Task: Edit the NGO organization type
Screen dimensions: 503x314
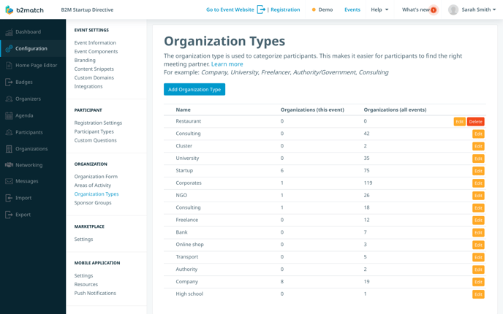Action: [x=478, y=196]
